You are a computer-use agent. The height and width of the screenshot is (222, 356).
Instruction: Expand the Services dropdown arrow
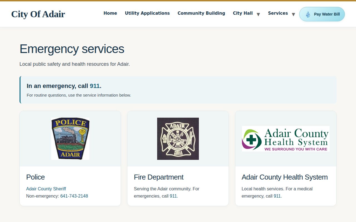point(293,14)
